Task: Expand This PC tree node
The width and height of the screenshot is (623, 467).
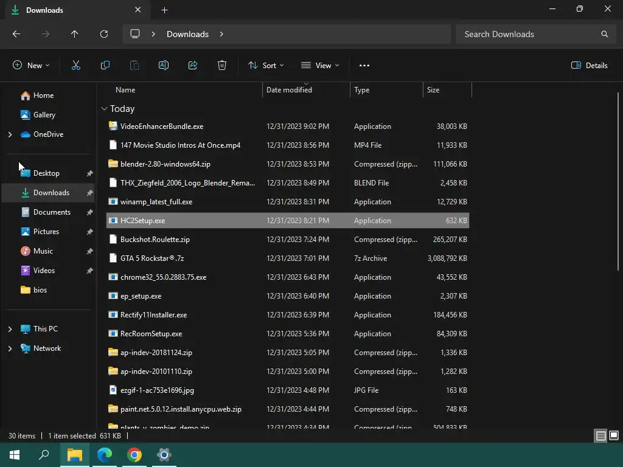Action: 10,329
